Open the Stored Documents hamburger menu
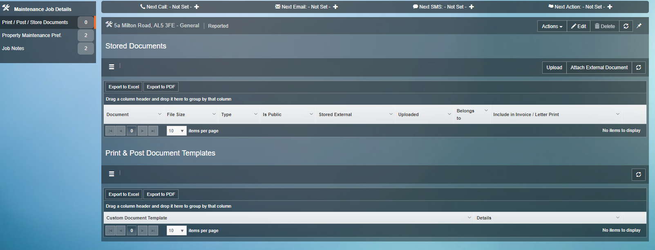The height and width of the screenshot is (250, 655). point(112,67)
